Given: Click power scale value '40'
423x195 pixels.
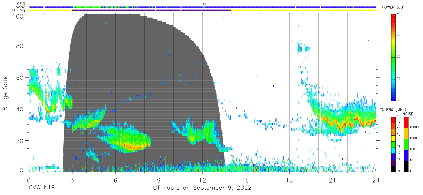Looking at the screenshot, I should [399, 14].
